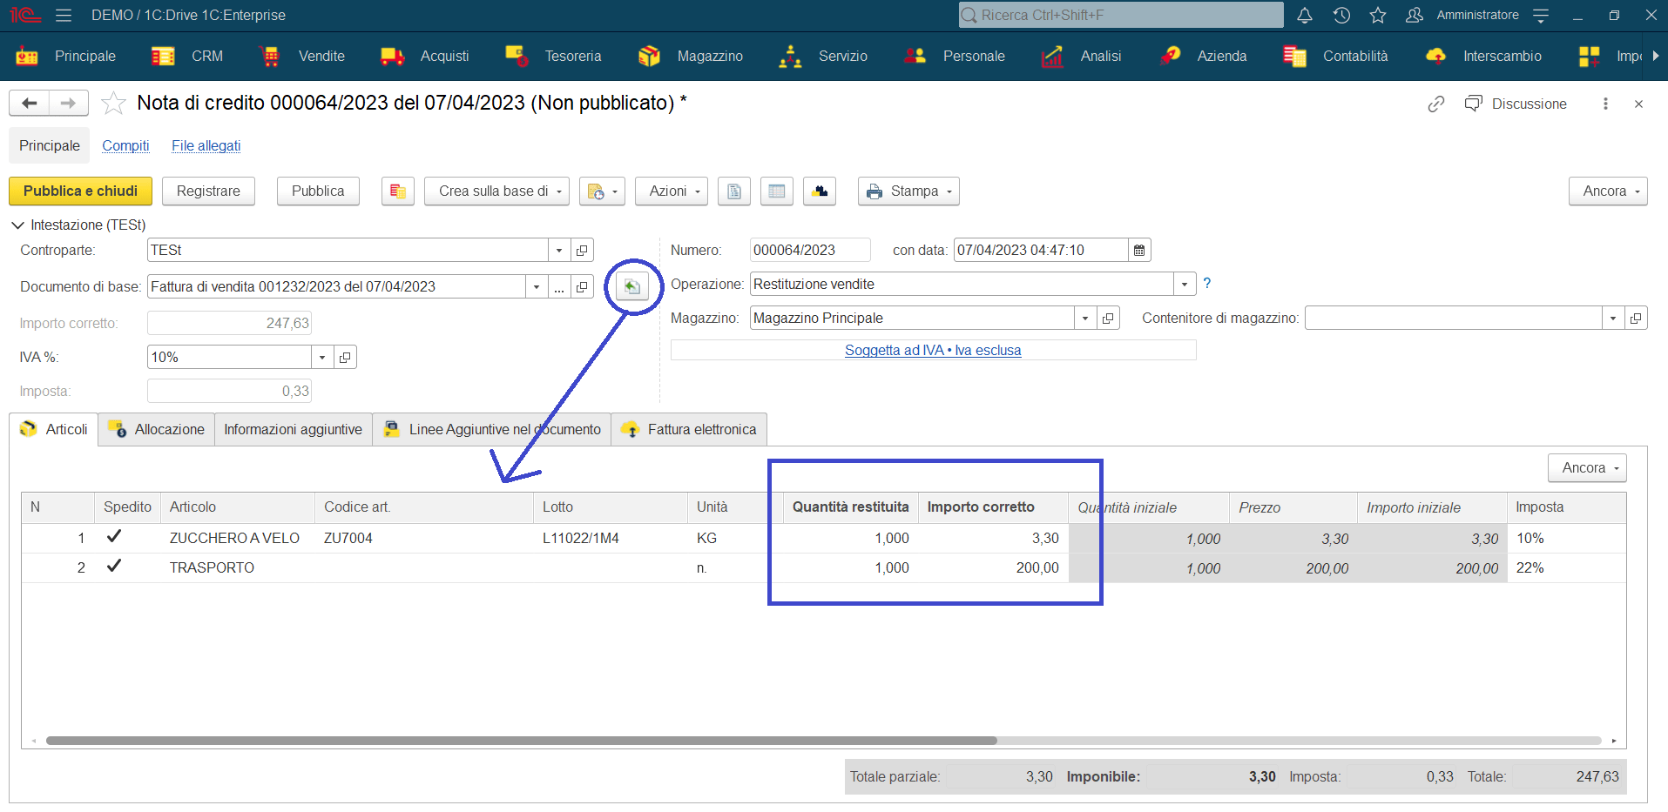The height and width of the screenshot is (812, 1668).
Task: Open the Ancora menu above the articles table
Action: (1587, 468)
